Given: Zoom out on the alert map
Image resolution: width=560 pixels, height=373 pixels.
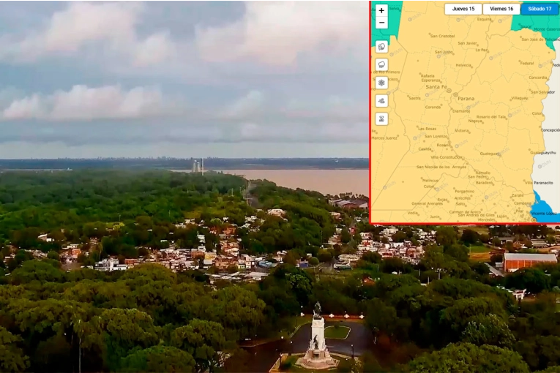Looking at the screenshot, I should [381, 23].
